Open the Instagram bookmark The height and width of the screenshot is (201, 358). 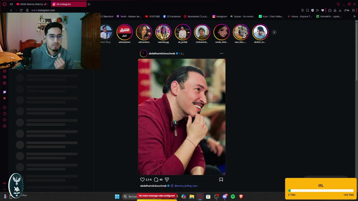[x=220, y=16]
